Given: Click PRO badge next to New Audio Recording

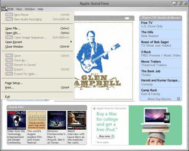Looking at the screenshot, I should [x=9, y=19].
